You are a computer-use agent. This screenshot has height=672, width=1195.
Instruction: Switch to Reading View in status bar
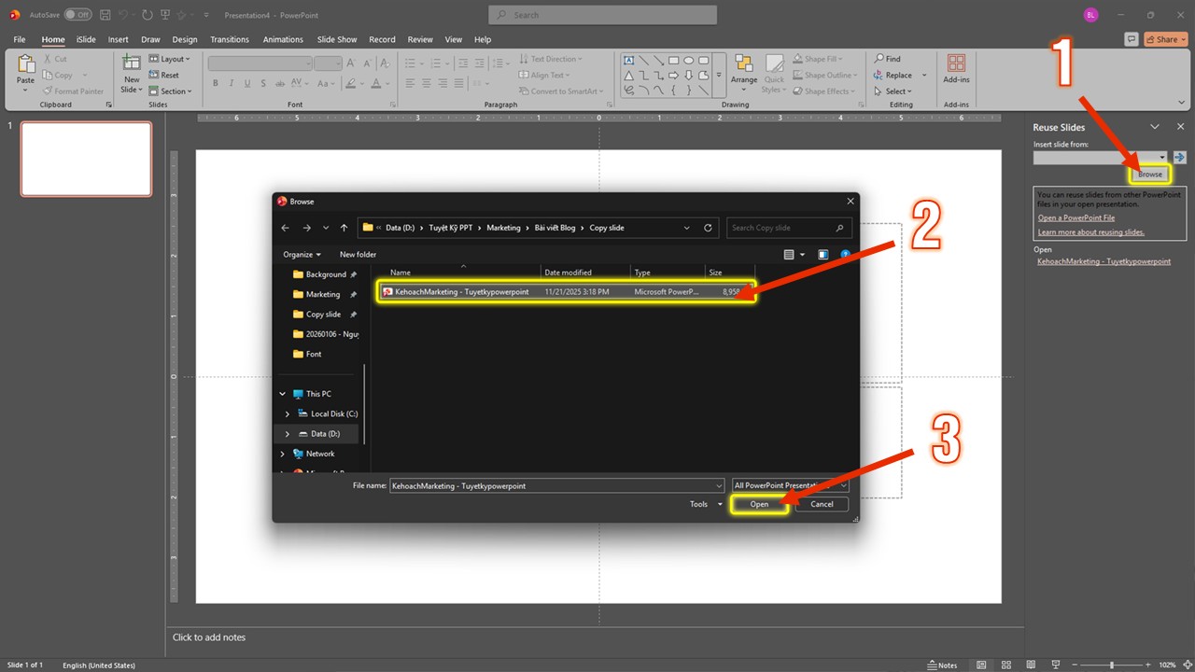click(x=1031, y=665)
